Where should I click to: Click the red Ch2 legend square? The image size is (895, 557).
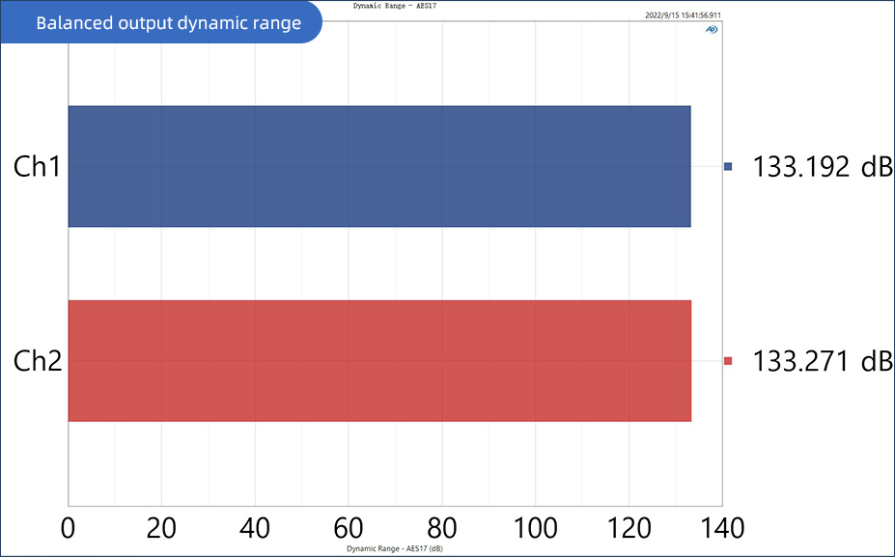[x=728, y=361]
